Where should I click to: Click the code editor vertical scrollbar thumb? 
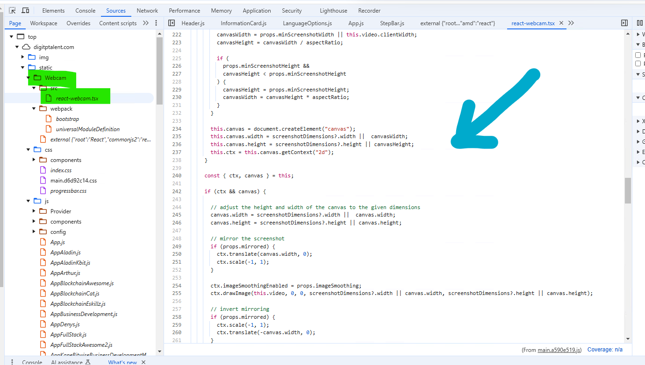pos(628,190)
